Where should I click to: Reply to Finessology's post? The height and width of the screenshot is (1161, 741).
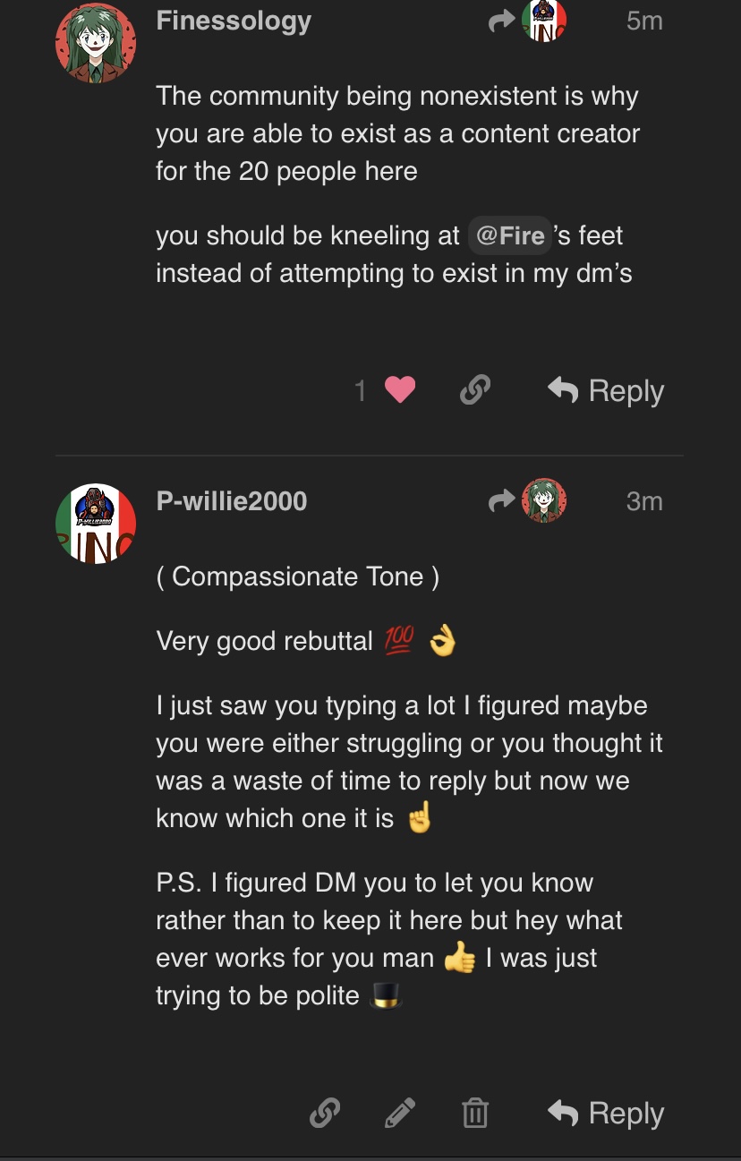pyautogui.click(x=606, y=391)
